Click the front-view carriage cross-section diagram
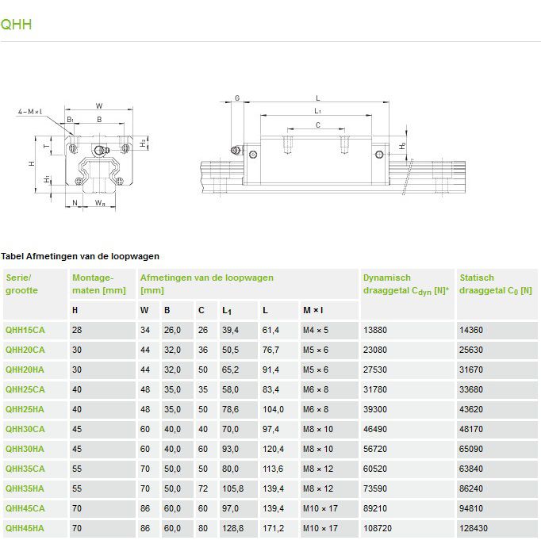This screenshot has width=541, height=540. click(x=94, y=157)
